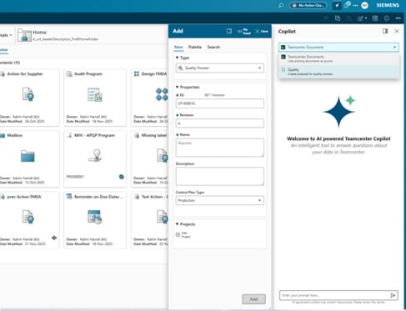Open the Details view dropdown arrow
406x311 pixels.
[11, 35]
